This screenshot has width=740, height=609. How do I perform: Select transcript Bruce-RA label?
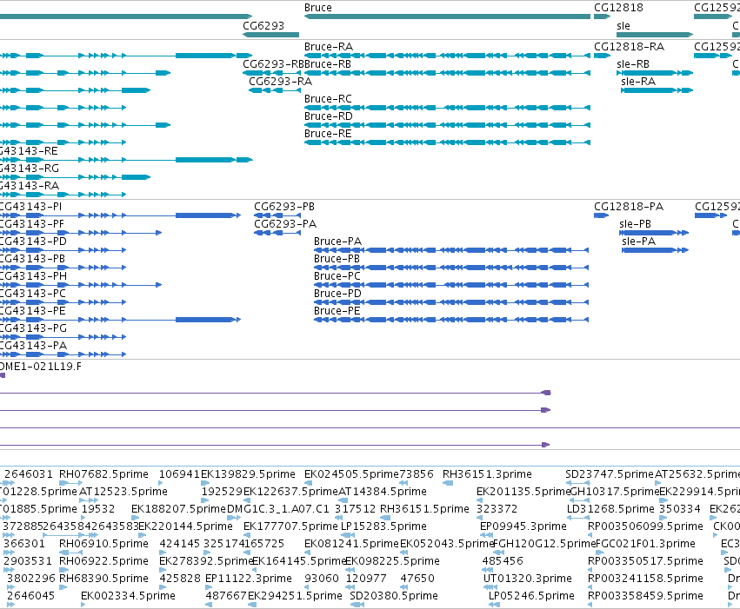tap(329, 47)
